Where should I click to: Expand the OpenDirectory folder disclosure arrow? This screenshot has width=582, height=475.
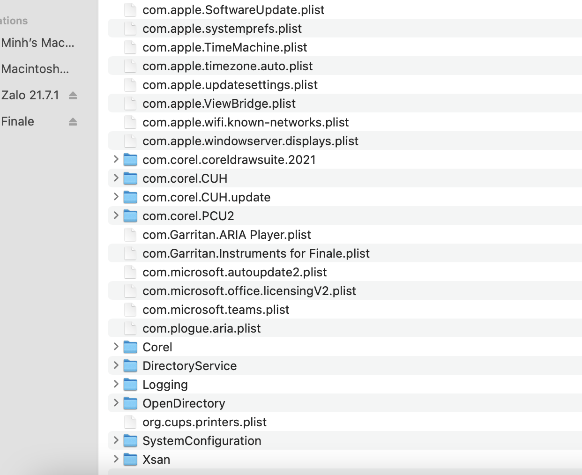[116, 403]
